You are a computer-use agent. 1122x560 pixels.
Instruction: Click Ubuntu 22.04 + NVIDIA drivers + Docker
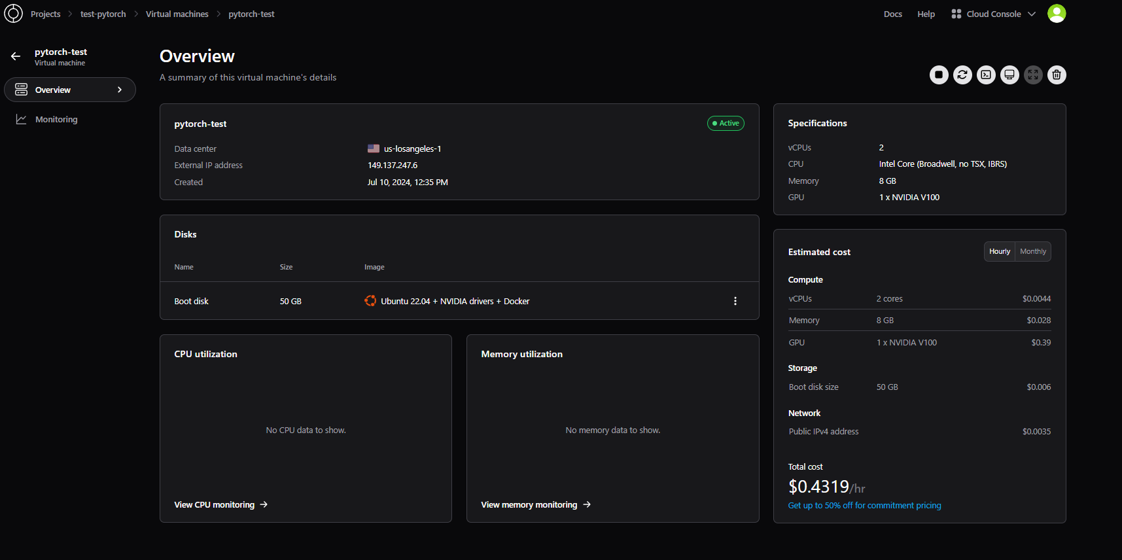point(455,301)
